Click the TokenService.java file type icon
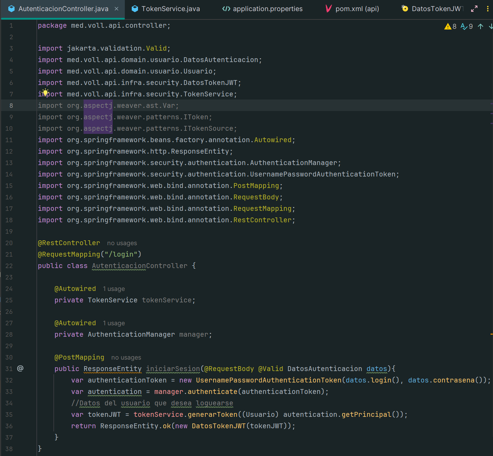 [x=135, y=9]
